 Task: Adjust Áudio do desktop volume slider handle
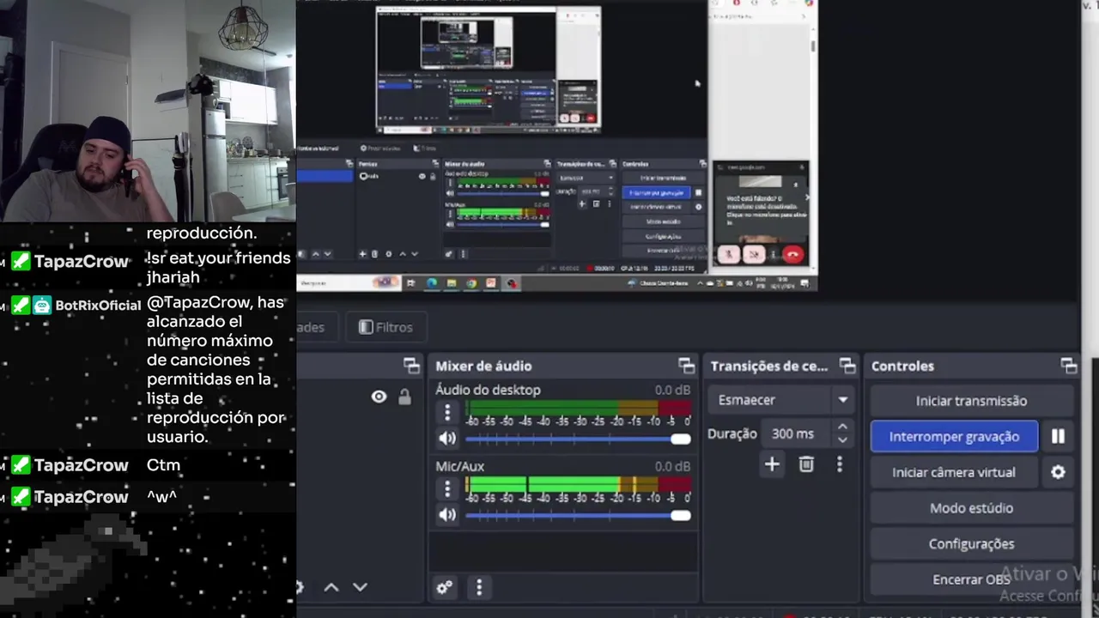[681, 439]
